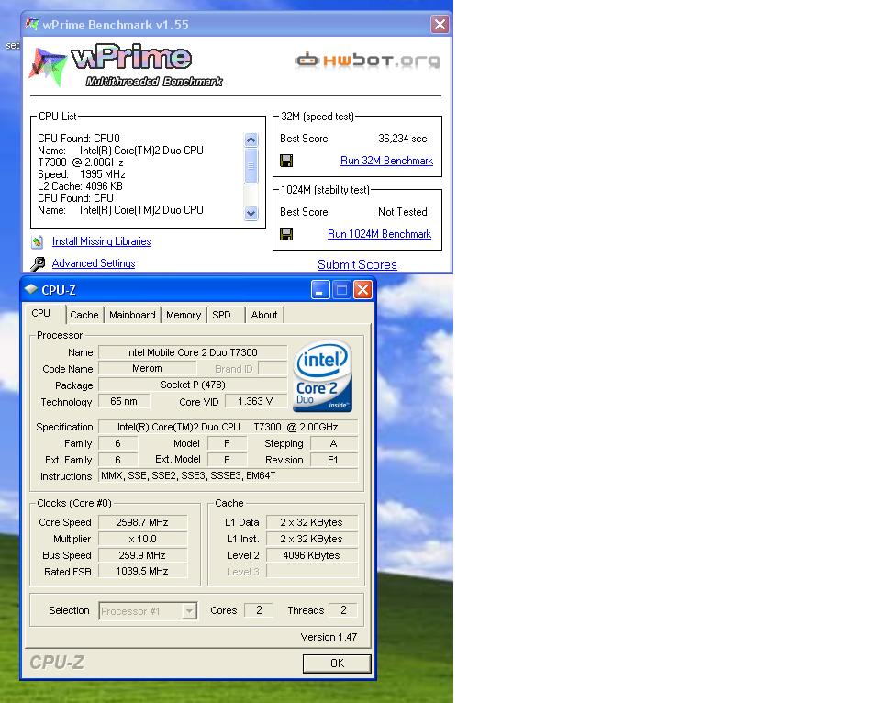Click the HWBOT.org logo

pos(367,61)
